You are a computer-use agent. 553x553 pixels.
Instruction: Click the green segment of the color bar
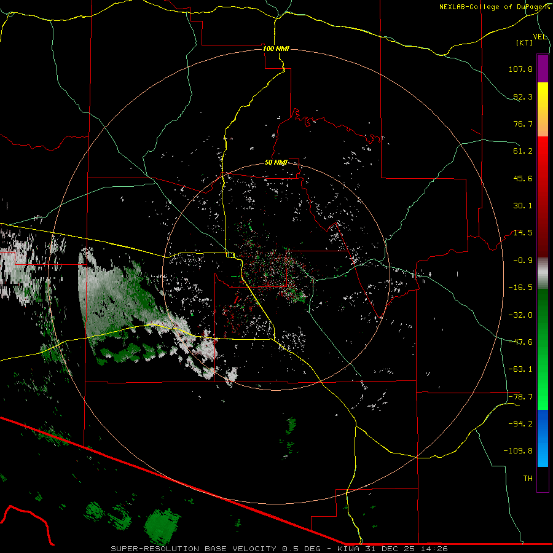click(x=543, y=349)
